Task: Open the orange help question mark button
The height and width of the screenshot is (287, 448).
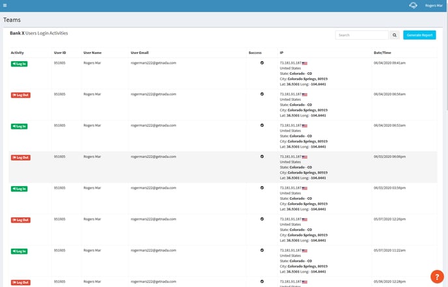Action: 437,276
